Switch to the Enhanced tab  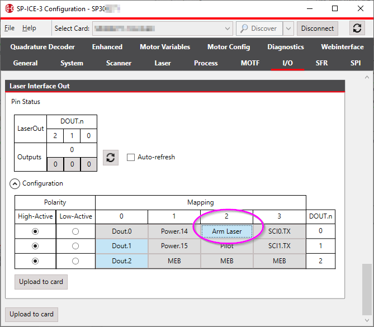pyautogui.click(x=107, y=47)
